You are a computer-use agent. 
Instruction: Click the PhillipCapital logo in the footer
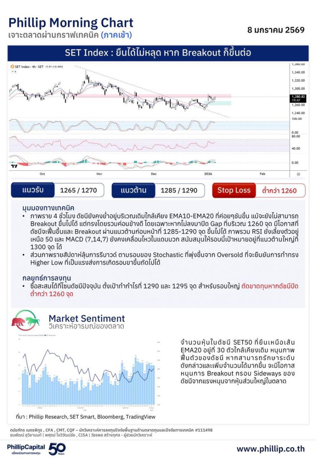pyautogui.click(x=26, y=448)
